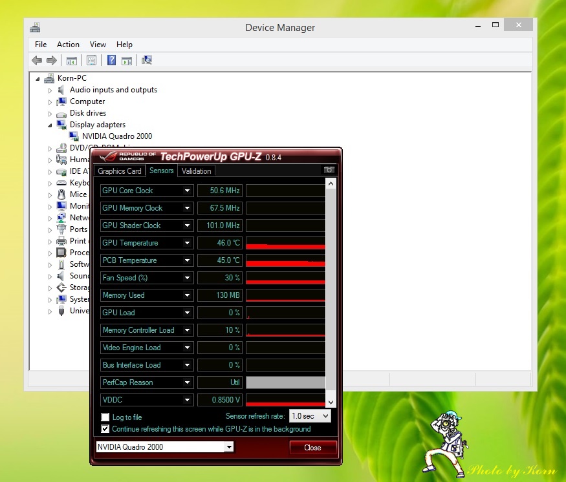Viewport: 566px width, 482px height.
Task: Enable the Log to file checkbox
Action: [x=105, y=417]
